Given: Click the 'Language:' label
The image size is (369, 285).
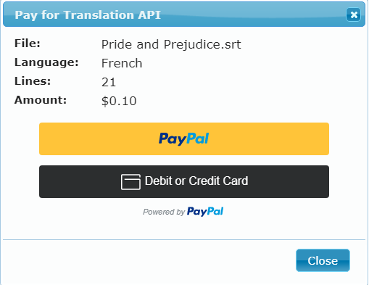Looking at the screenshot, I should (46, 62).
